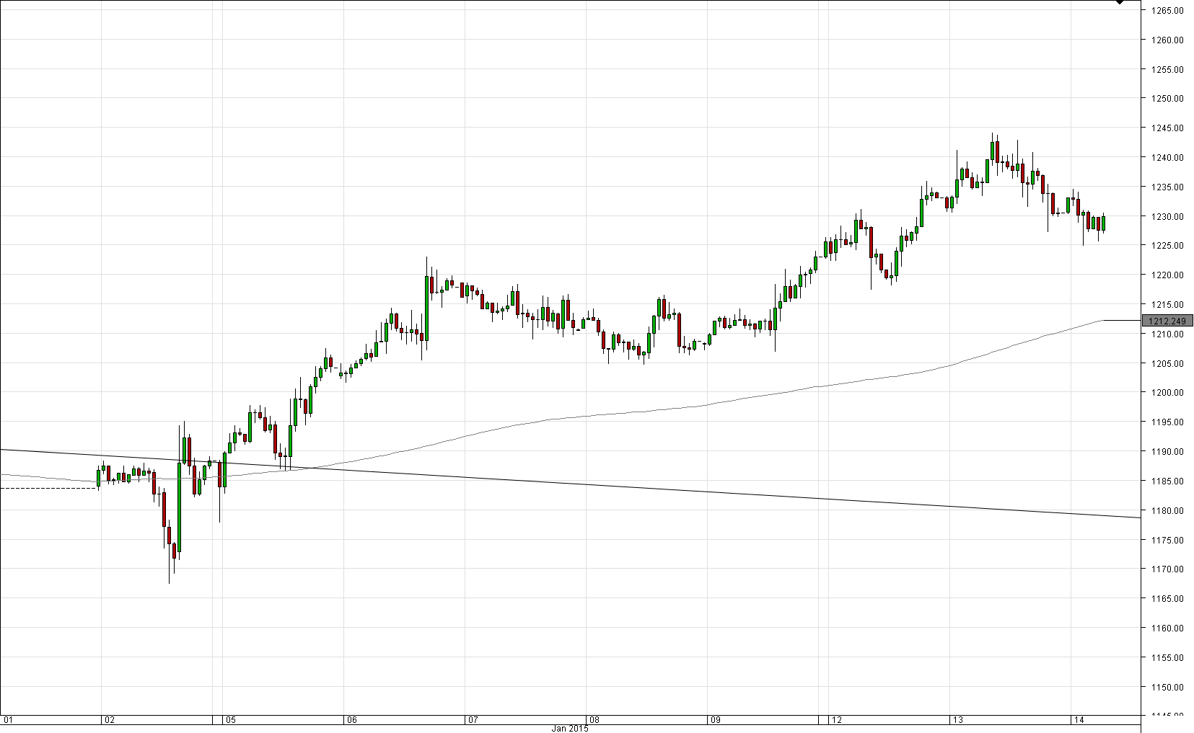This screenshot has height=733, width=1194.
Task: Click the 1255.00 price axis label
Action: pos(1167,70)
